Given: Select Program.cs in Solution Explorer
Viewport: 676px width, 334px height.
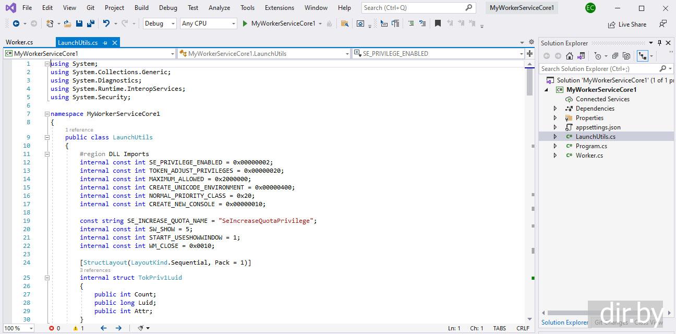Looking at the screenshot, I should tap(591, 146).
